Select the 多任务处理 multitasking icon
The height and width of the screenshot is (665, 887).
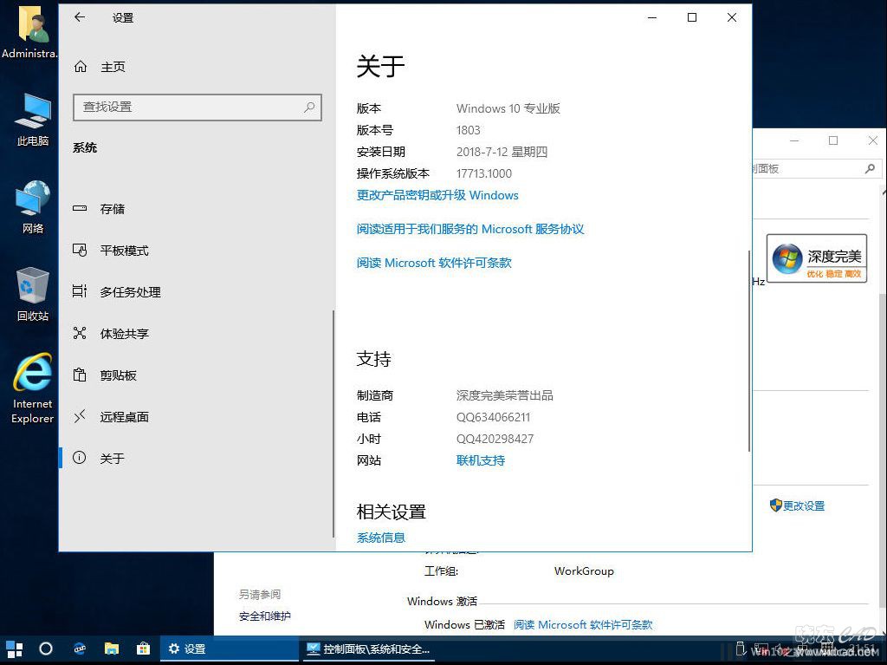click(80, 291)
